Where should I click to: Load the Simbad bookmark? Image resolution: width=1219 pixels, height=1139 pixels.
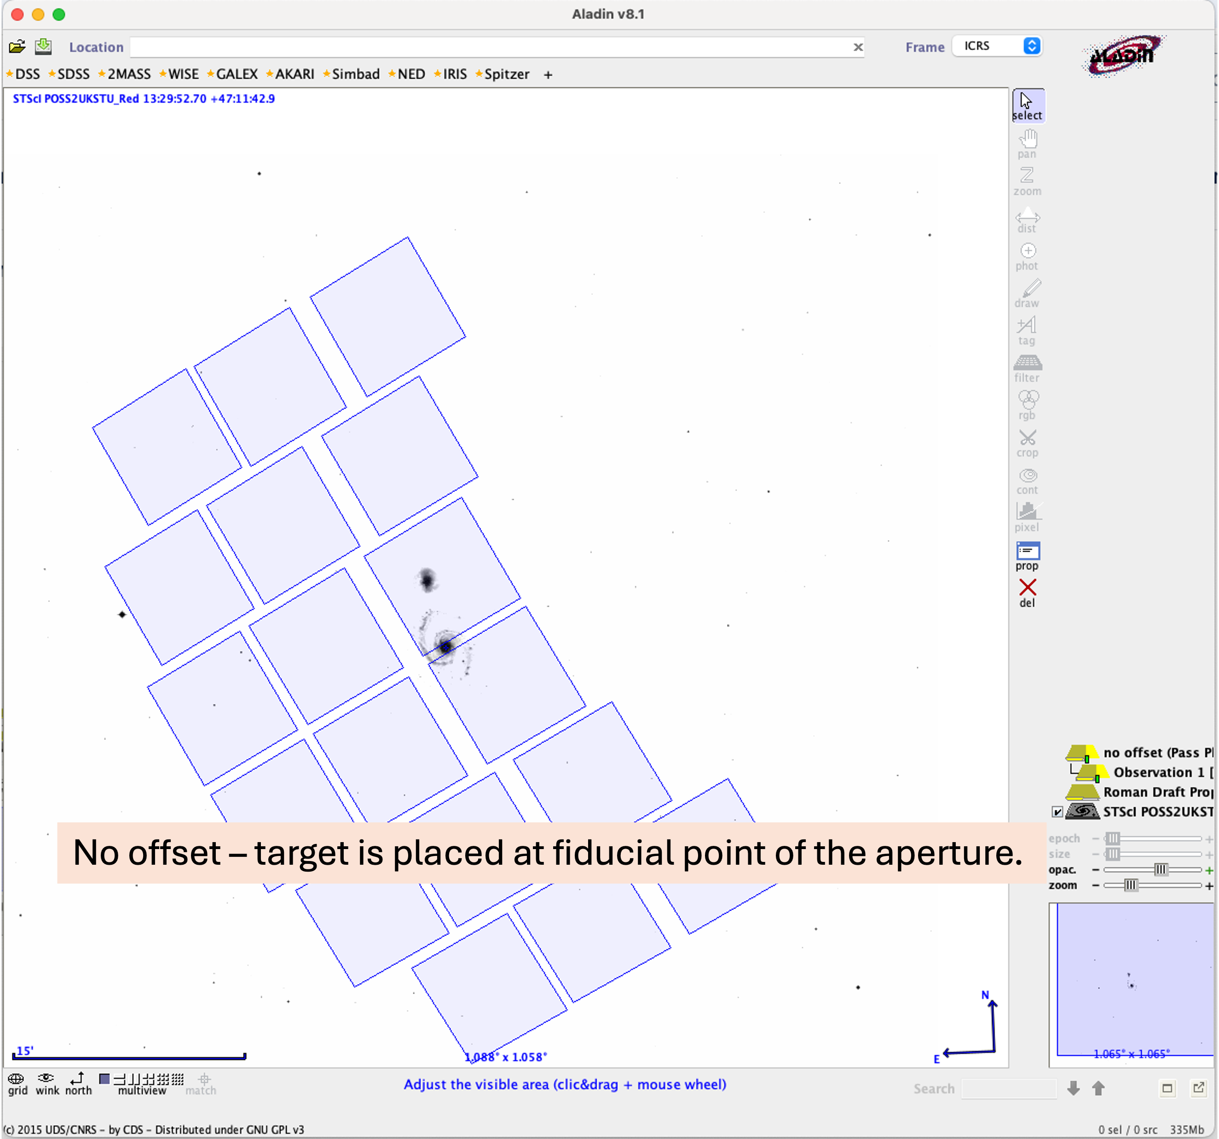click(355, 74)
